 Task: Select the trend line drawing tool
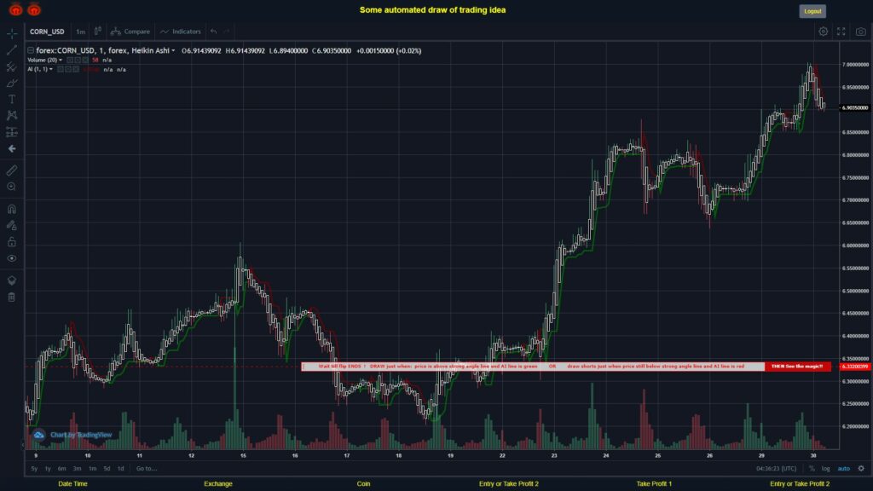coord(12,50)
